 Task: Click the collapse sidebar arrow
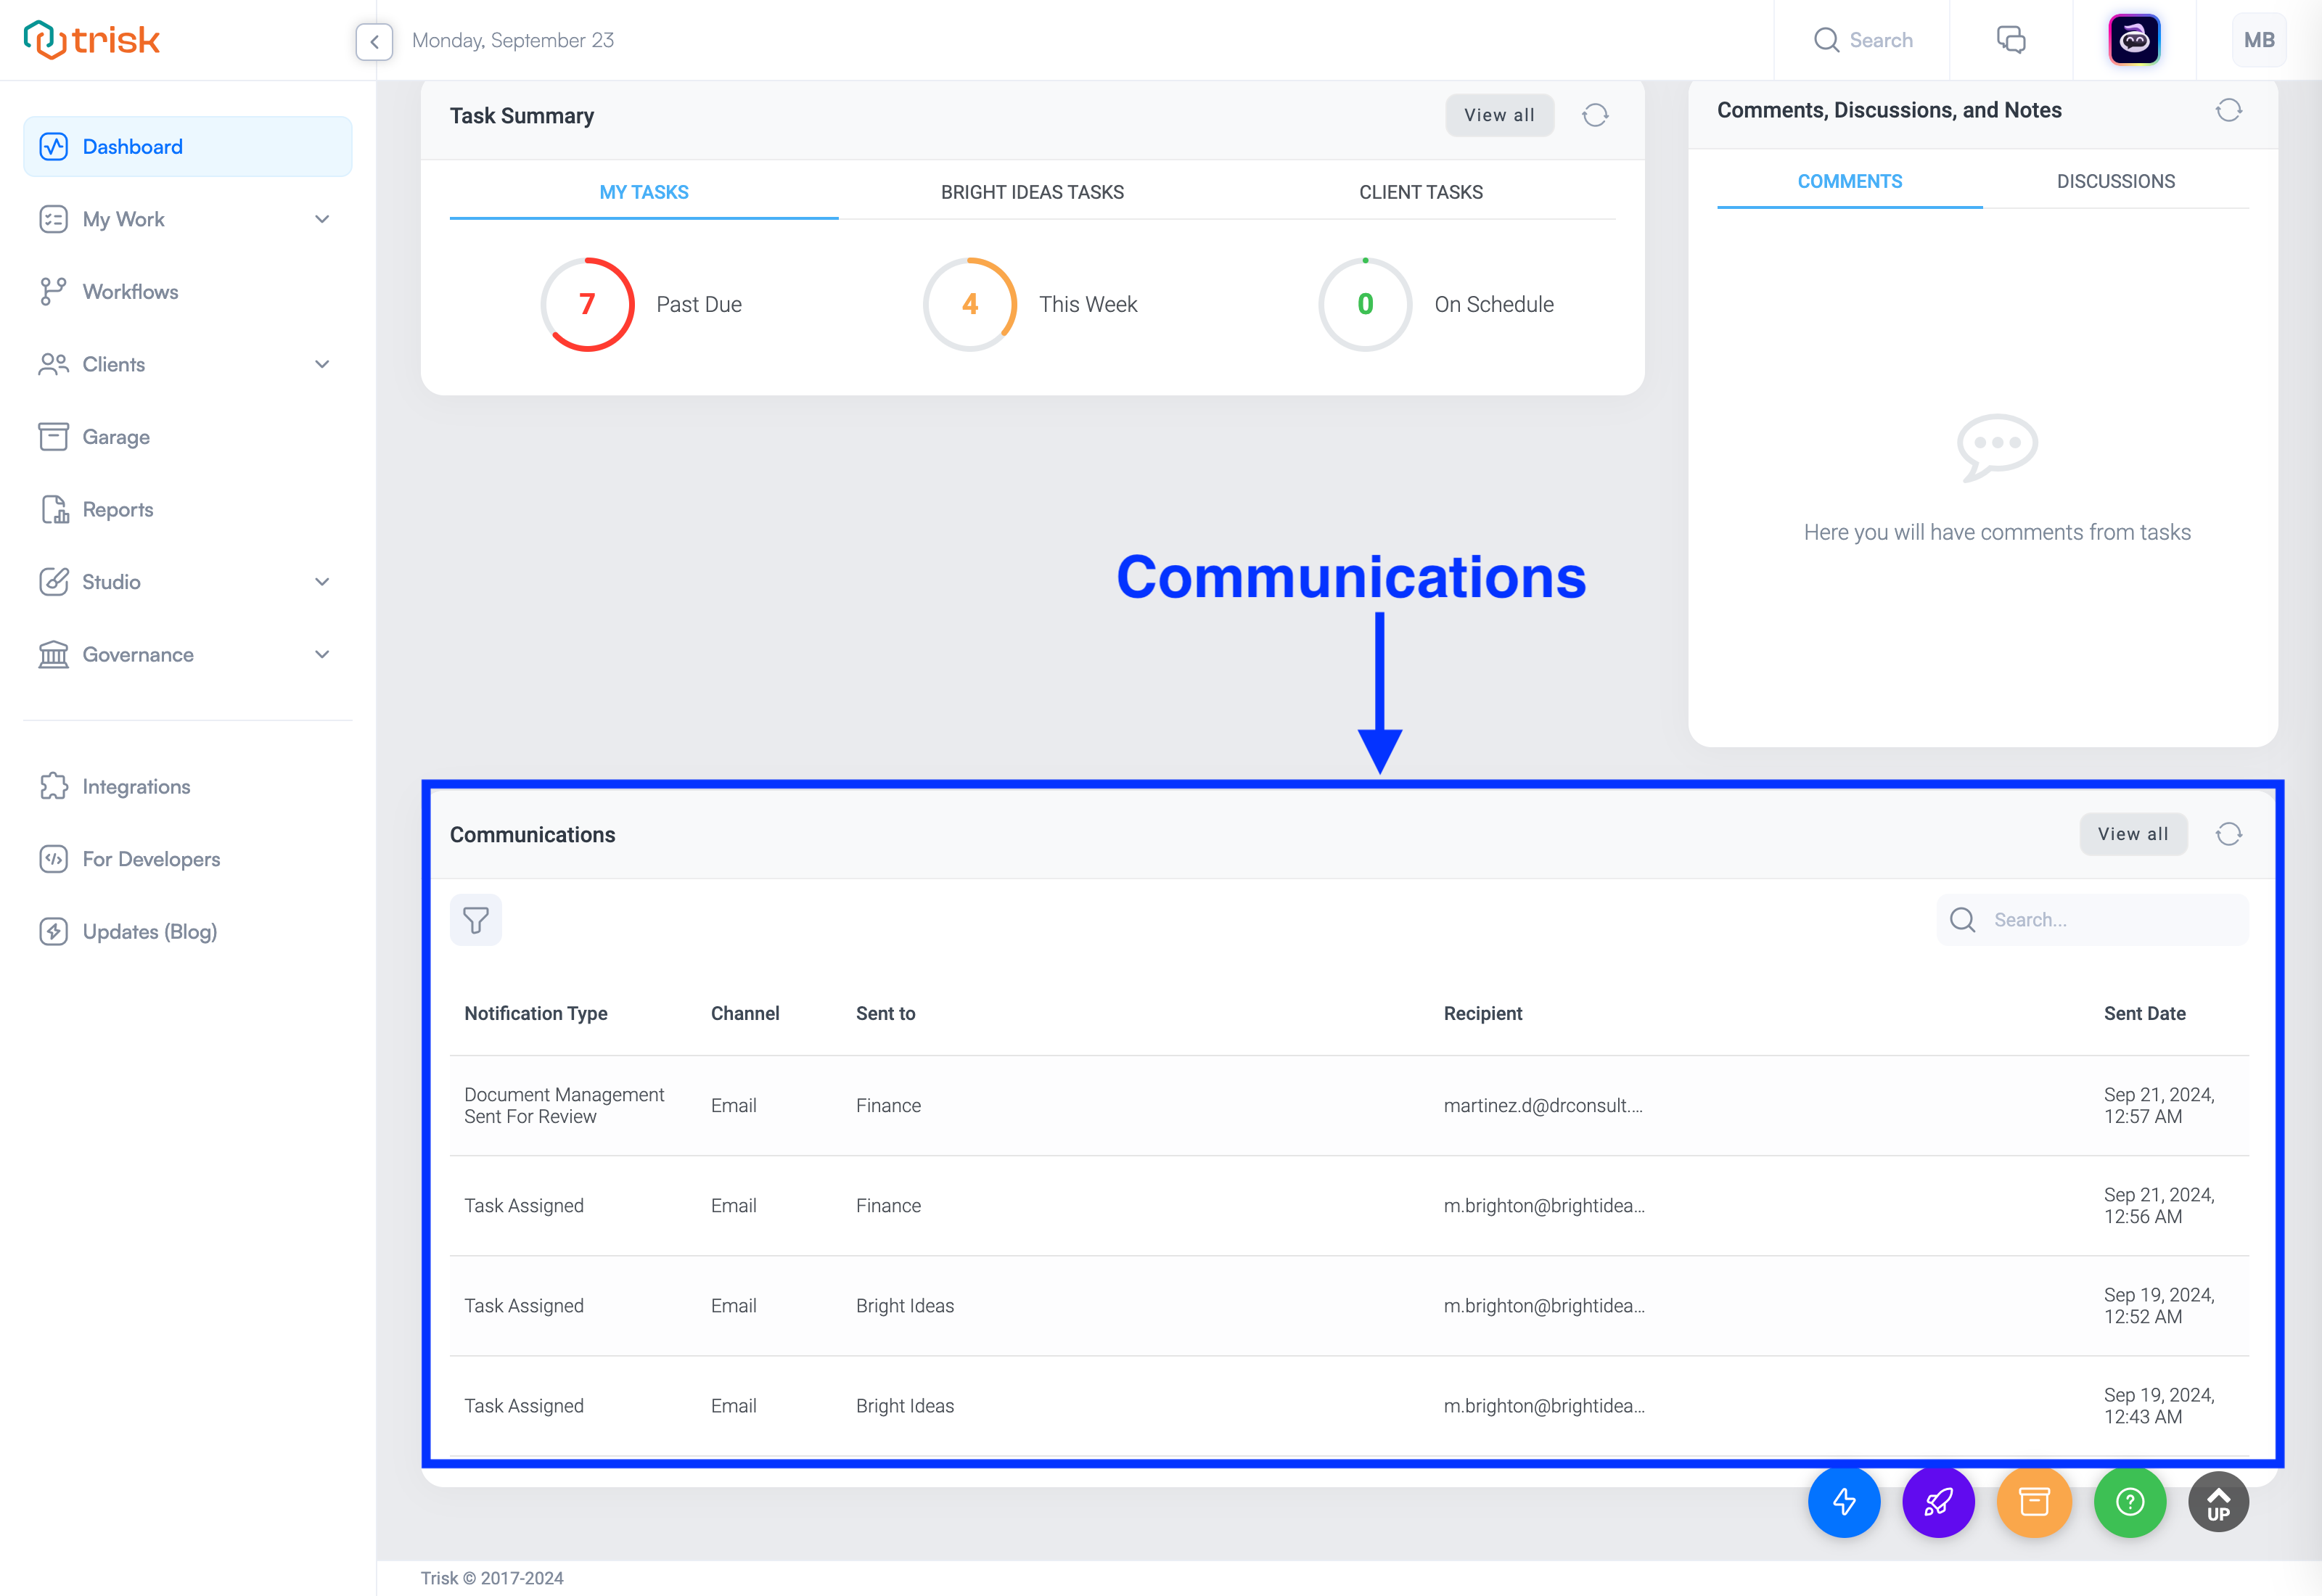tap(374, 38)
